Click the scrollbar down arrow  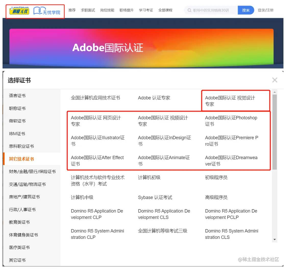pyautogui.click(x=275, y=239)
